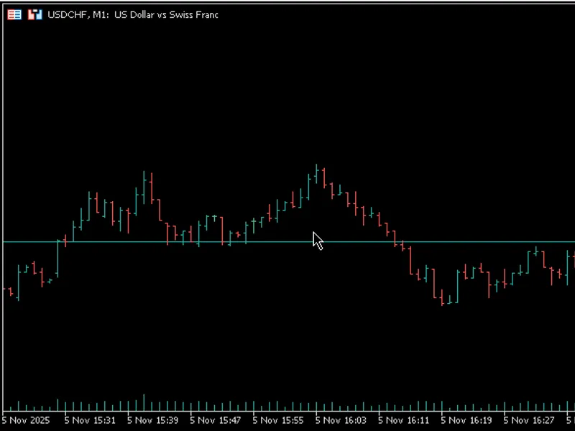Image resolution: width=575 pixels, height=431 pixels.
Task: Click the 5 Nov 15:55 time label
Action: pos(278,420)
